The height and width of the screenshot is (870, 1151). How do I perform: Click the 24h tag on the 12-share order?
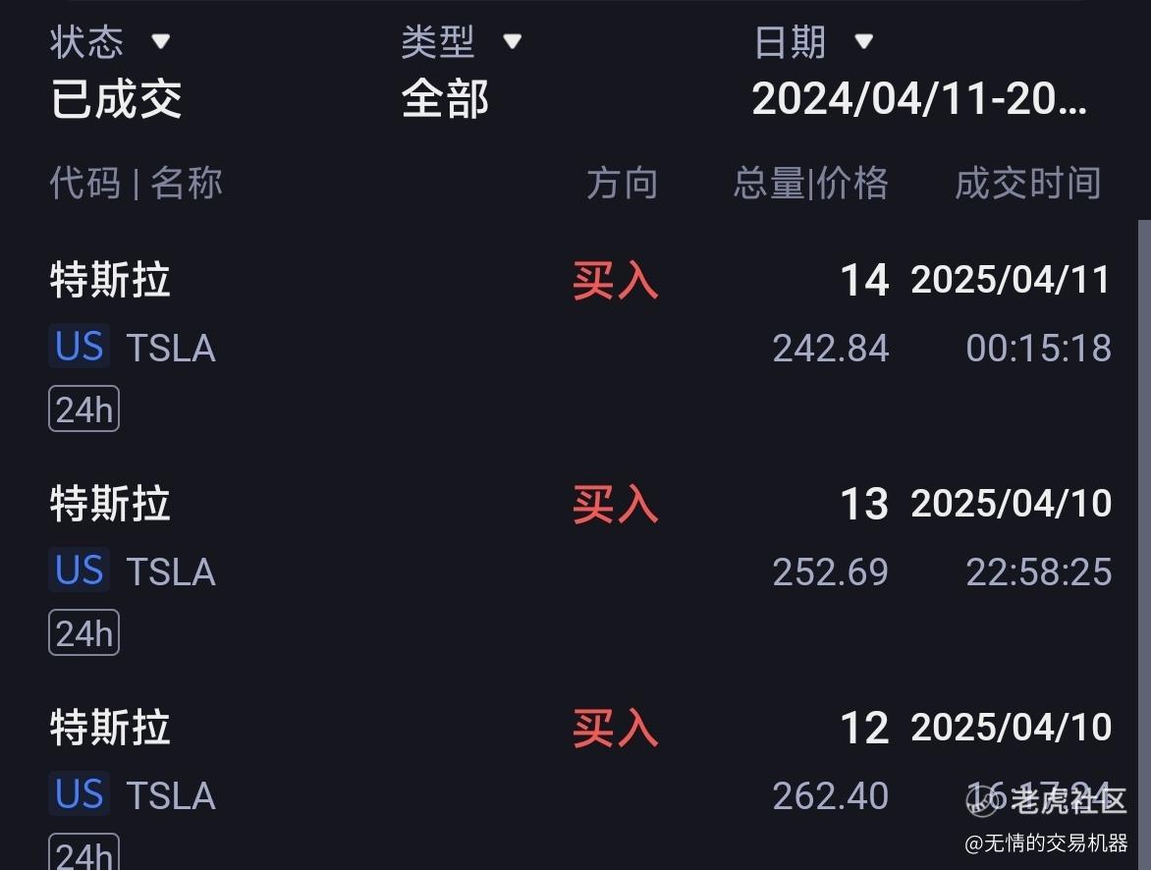point(83,852)
